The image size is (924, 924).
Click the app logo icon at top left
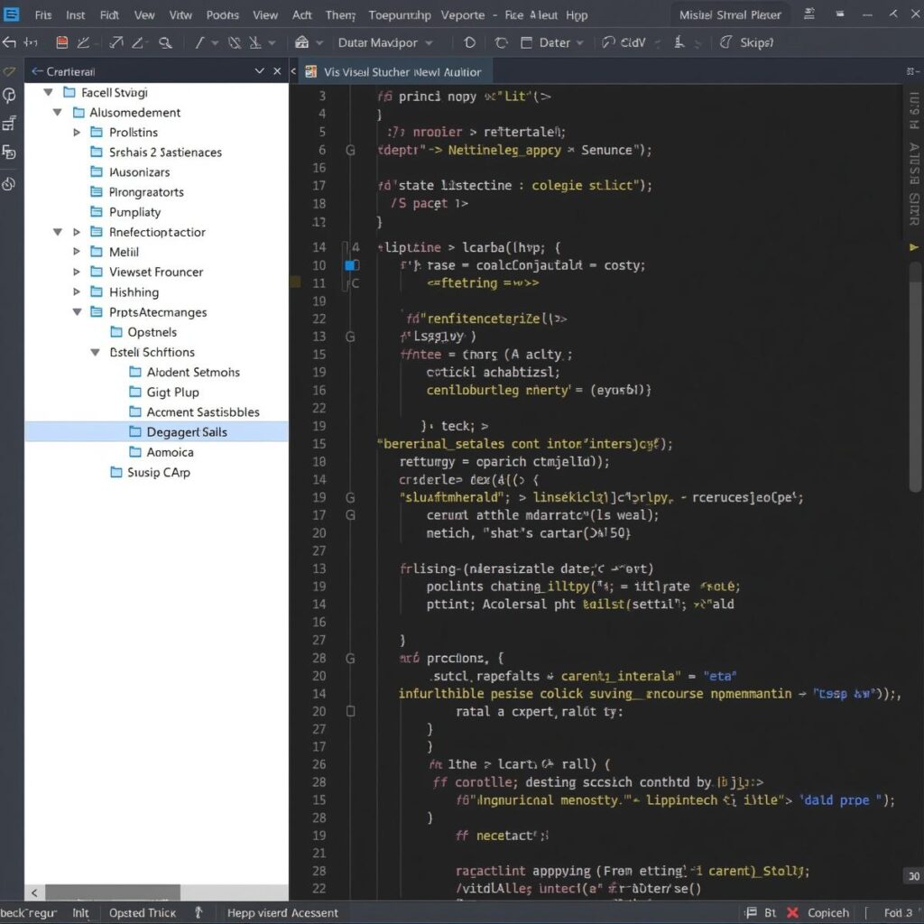pyautogui.click(x=11, y=13)
